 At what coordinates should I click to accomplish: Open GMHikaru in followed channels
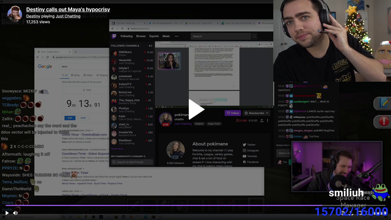click(x=132, y=53)
